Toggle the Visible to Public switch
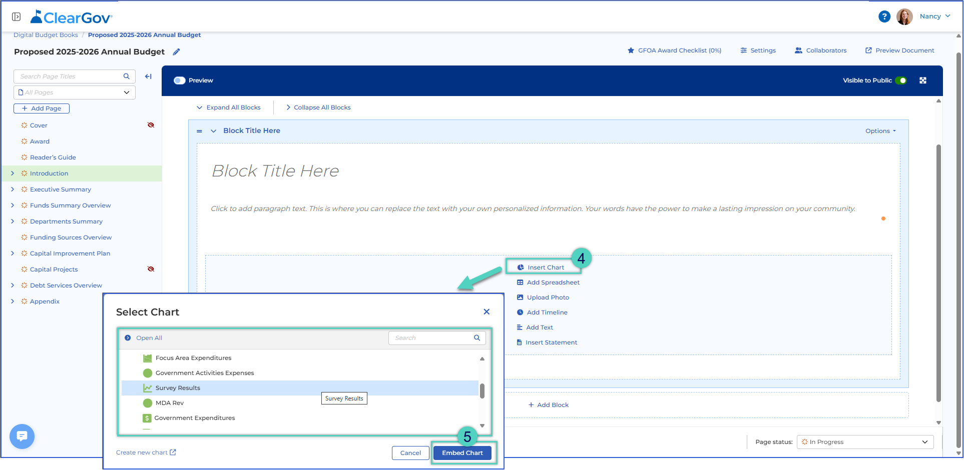The width and height of the screenshot is (964, 470). (901, 80)
